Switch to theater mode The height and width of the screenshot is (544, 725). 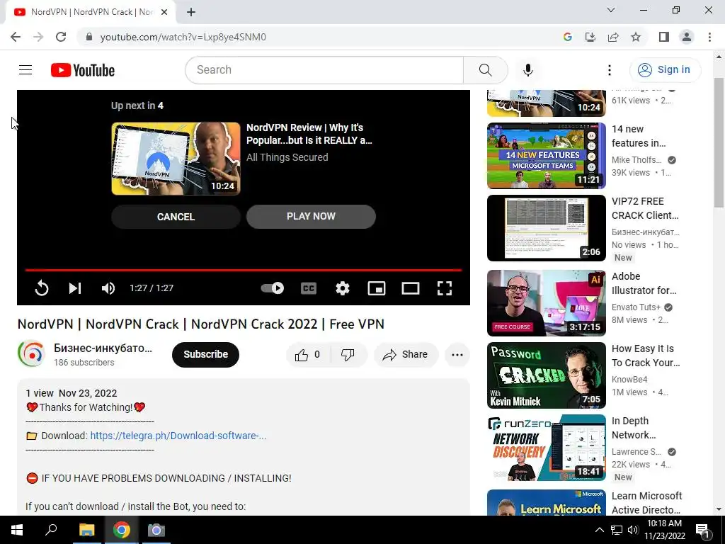click(x=411, y=288)
